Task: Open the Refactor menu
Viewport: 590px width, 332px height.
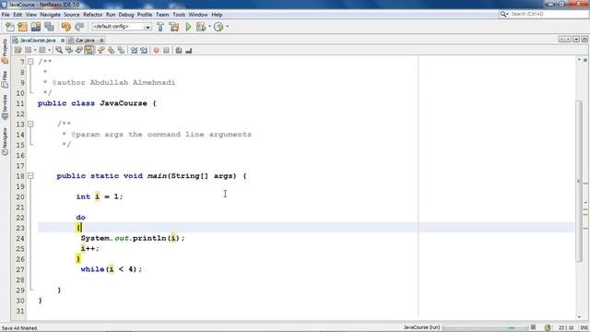Action: pos(93,15)
